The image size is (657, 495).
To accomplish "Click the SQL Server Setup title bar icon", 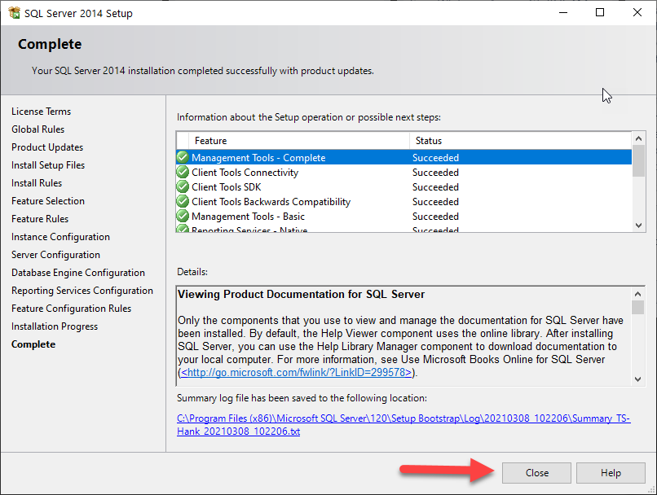I will [x=14, y=13].
